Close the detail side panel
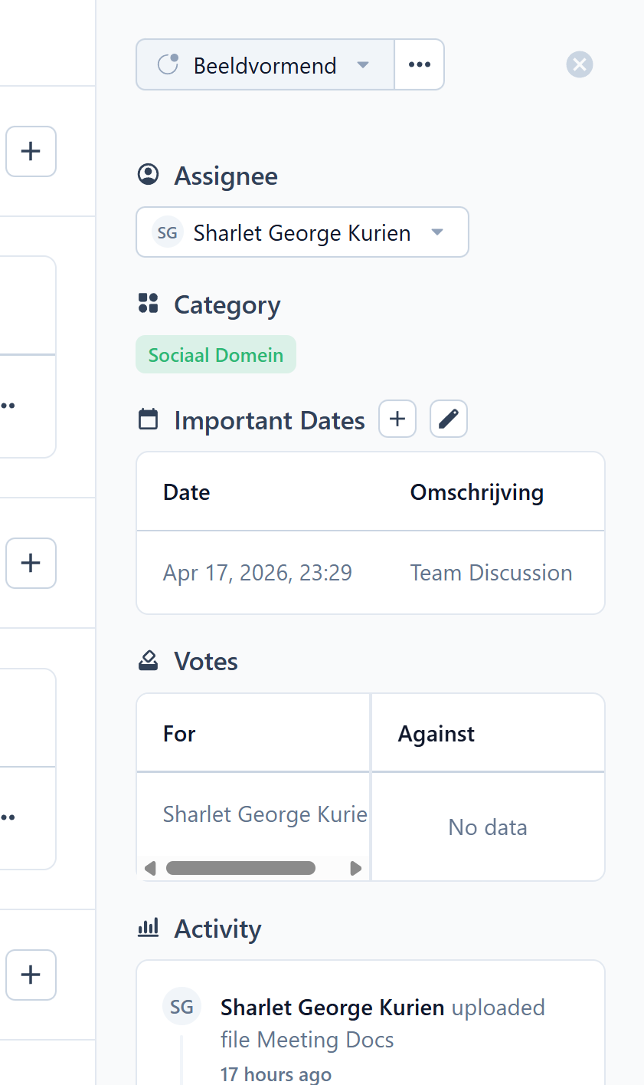644x1085 pixels. pos(580,64)
